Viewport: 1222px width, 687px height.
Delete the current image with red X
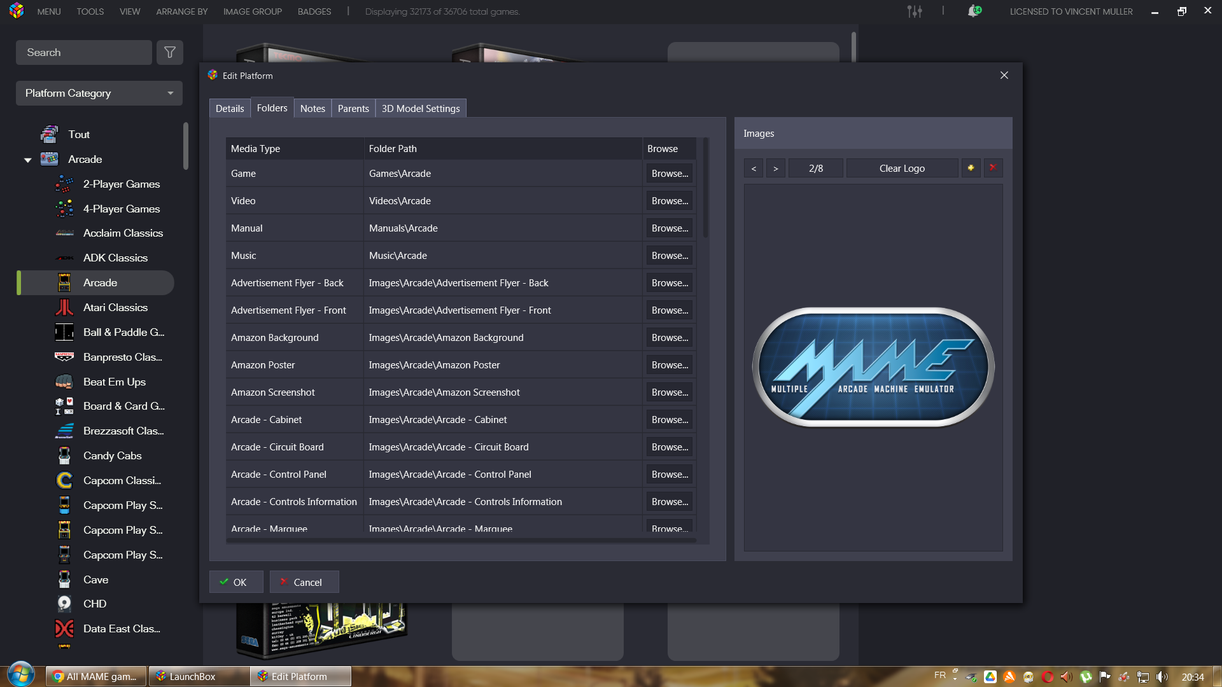click(x=993, y=168)
